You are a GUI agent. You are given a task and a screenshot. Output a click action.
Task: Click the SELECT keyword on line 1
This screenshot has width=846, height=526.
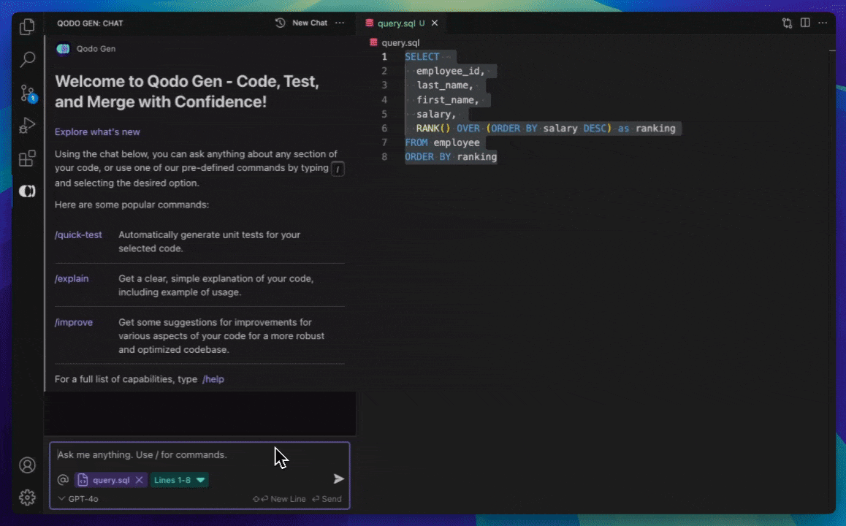(x=422, y=57)
